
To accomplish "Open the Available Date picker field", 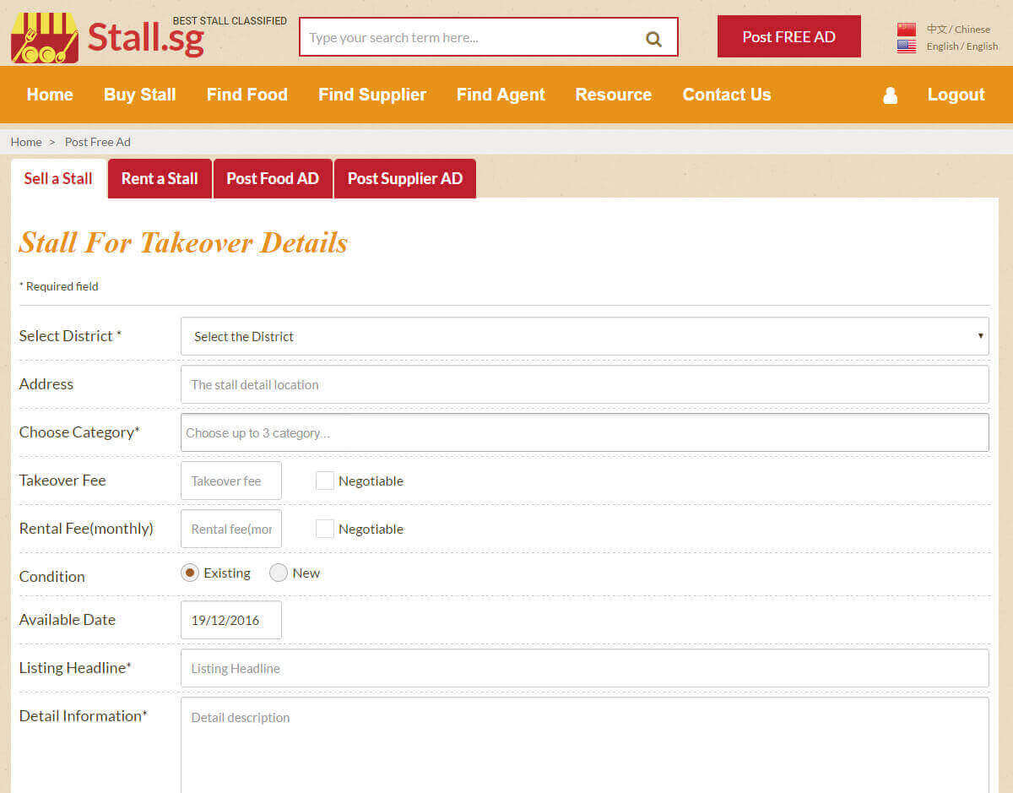I will (x=230, y=620).
